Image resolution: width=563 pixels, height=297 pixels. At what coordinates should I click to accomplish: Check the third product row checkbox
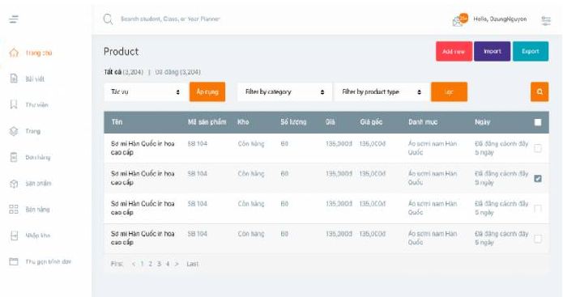click(538, 209)
